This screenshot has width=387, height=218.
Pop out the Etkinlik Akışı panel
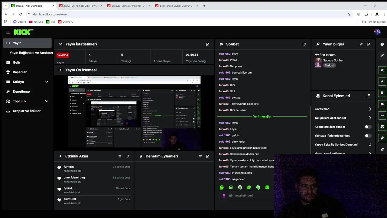tap(127, 156)
